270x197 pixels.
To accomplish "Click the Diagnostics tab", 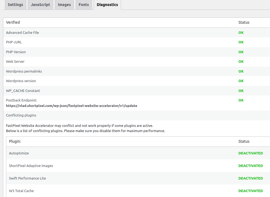I will click(x=107, y=5).
